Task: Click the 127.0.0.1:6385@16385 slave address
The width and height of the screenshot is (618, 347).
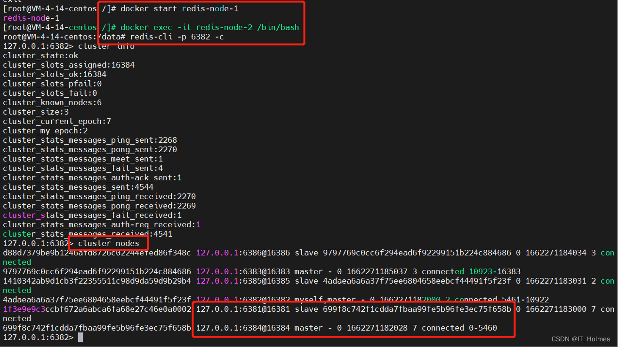Action: pyautogui.click(x=243, y=281)
